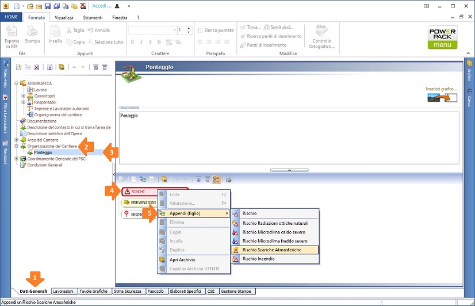Open the Video-Help sidebar panel
The width and height of the screenshot is (475, 306).
click(x=5, y=75)
